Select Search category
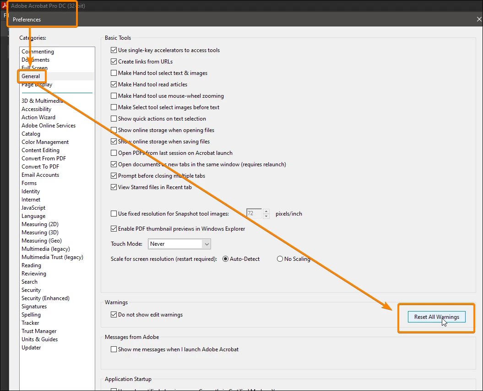This screenshot has width=483, height=391. coord(29,281)
